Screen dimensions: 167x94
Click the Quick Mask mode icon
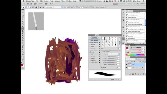pos(22,68)
